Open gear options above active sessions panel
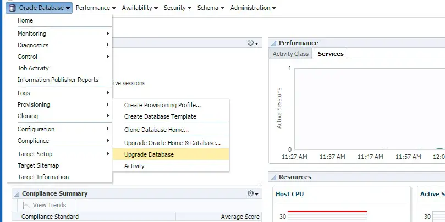Image resolution: width=445 pixels, height=222 pixels. click(x=252, y=43)
